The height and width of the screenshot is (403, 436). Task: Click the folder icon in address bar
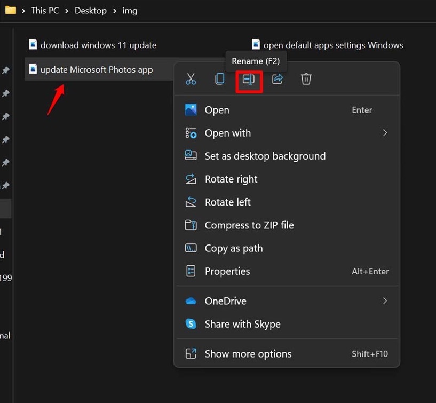10,10
